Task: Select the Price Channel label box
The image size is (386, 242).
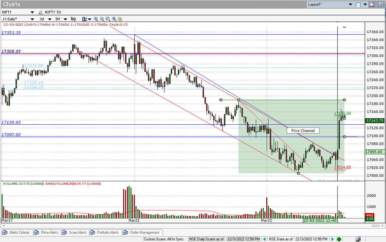Action: click(303, 130)
